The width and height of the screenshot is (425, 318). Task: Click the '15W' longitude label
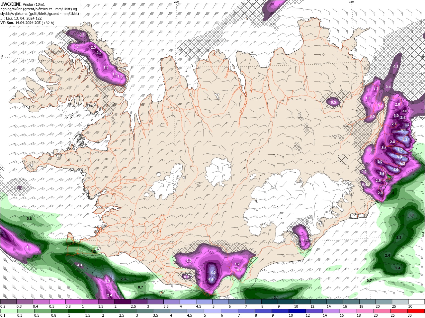click(352, 2)
